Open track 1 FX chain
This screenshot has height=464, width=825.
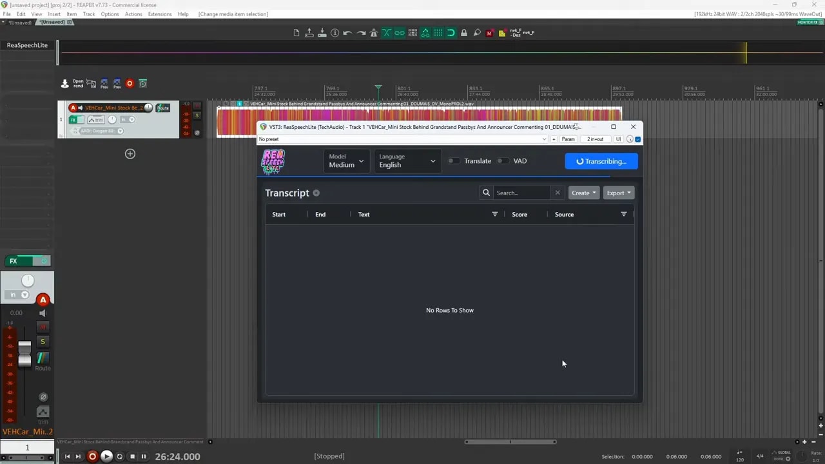pyautogui.click(x=73, y=120)
